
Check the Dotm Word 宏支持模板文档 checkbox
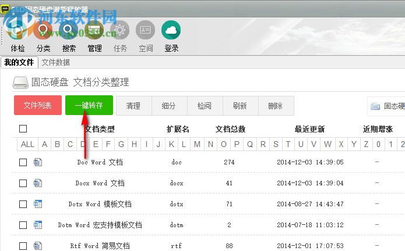[23, 225]
